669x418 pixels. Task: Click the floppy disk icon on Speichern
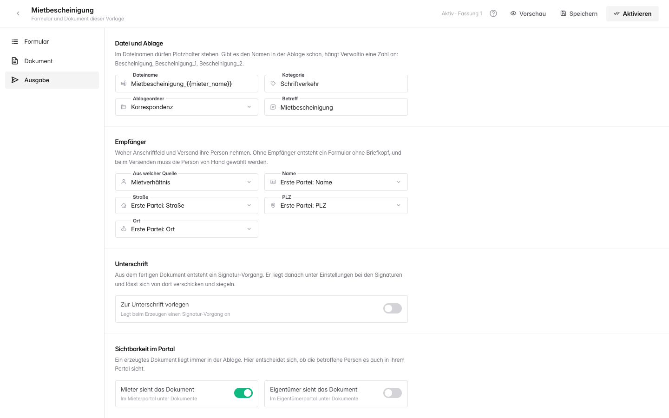(563, 13)
